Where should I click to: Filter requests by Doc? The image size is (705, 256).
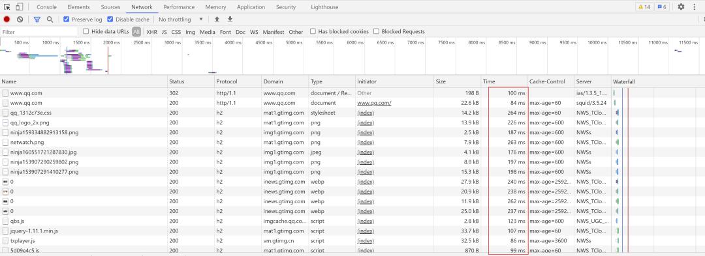(240, 32)
